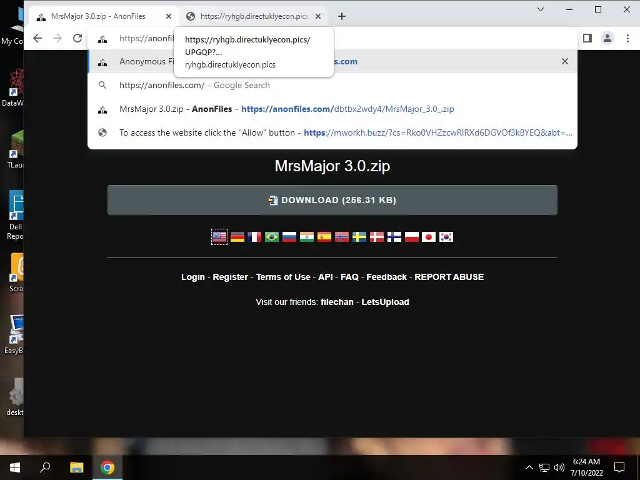The width and height of the screenshot is (640, 480).
Task: Select the Anonymous File top suggestion row
Action: [332, 61]
